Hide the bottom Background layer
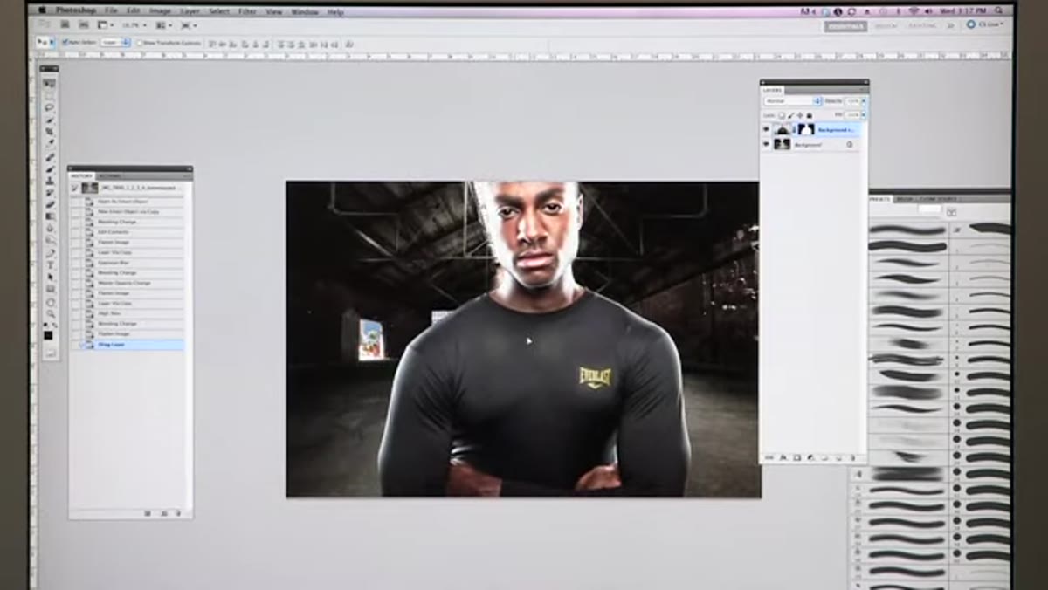The width and height of the screenshot is (1048, 590). (767, 144)
